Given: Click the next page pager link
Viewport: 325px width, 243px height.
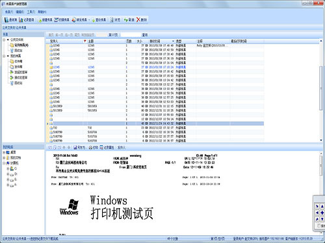Looking at the screenshot, I should pos(69,35).
